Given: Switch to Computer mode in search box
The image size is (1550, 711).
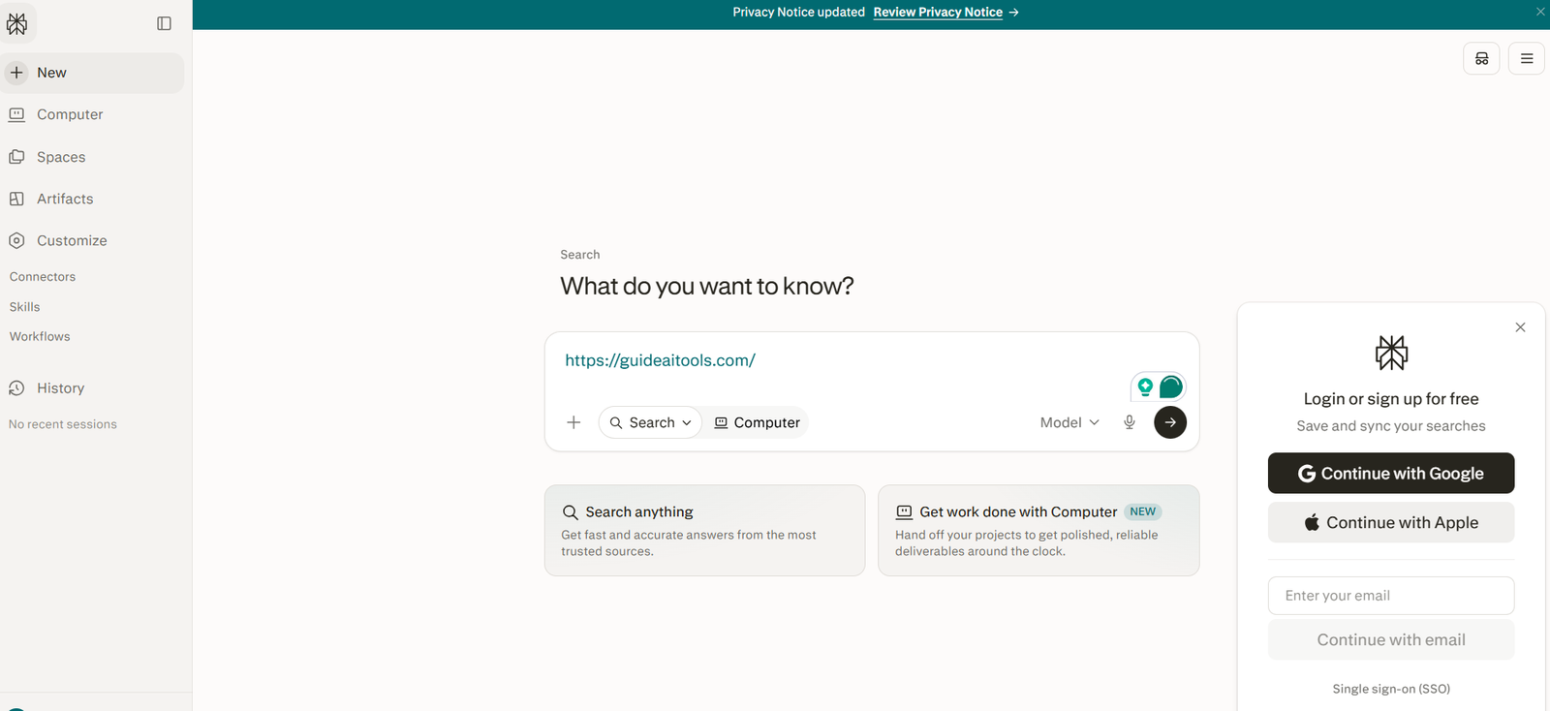Looking at the screenshot, I should 757,422.
